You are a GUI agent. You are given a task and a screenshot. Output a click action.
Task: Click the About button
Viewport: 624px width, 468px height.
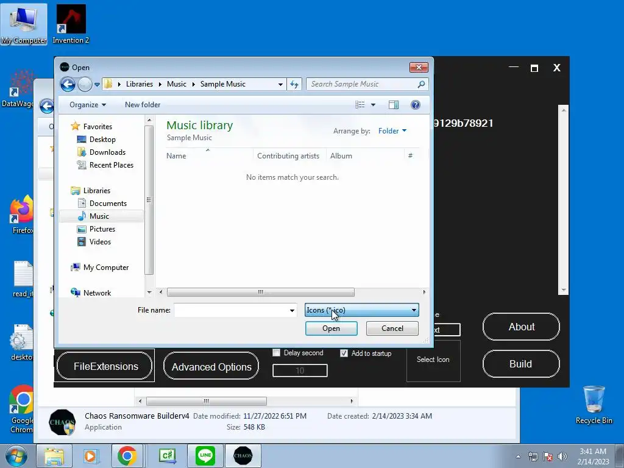pyautogui.click(x=521, y=327)
